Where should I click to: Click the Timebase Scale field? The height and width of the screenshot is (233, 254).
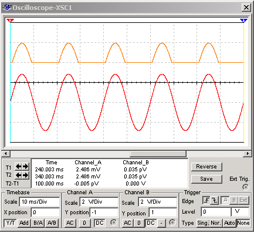(39, 202)
